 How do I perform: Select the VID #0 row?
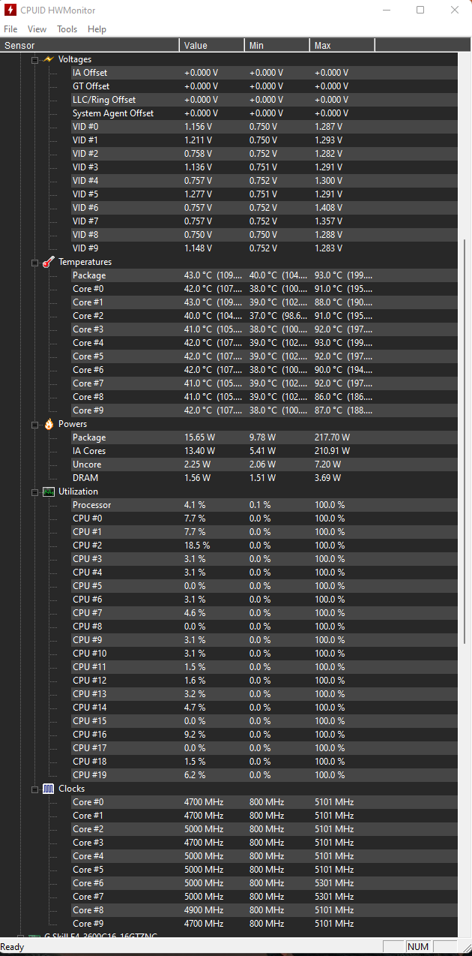264,127
